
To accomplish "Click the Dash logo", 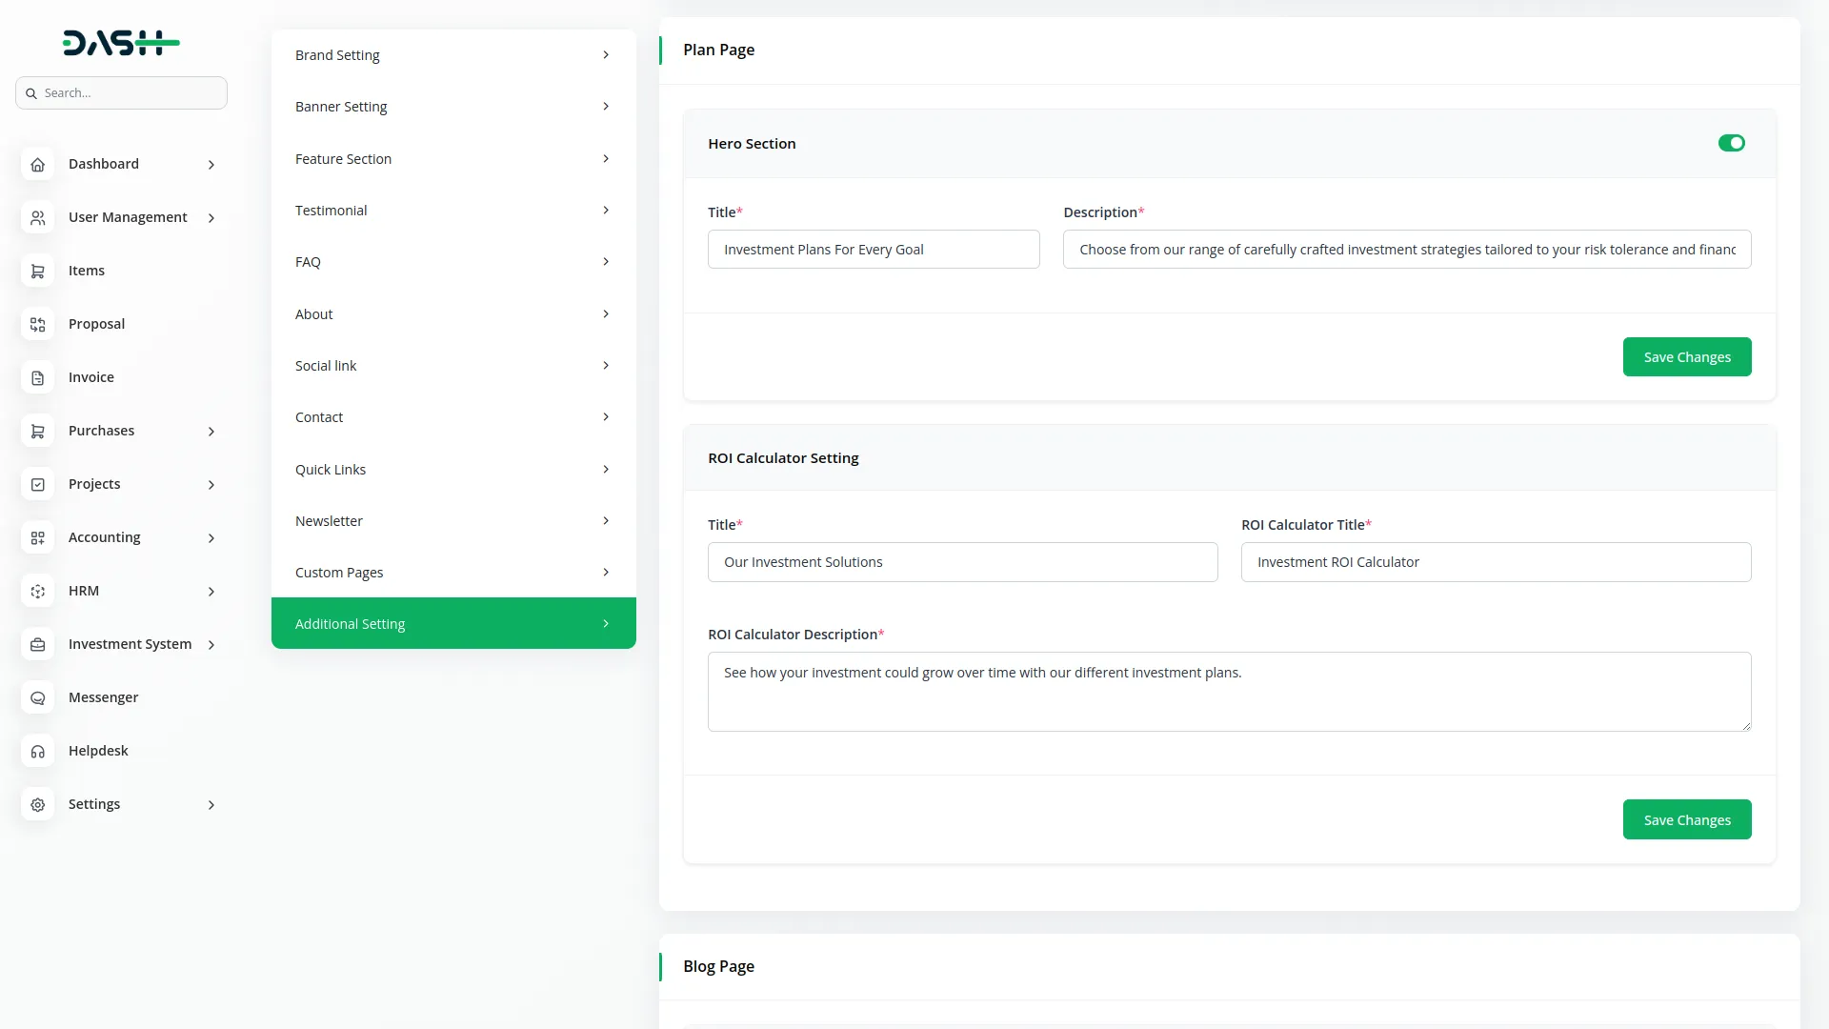I will 121,43.
